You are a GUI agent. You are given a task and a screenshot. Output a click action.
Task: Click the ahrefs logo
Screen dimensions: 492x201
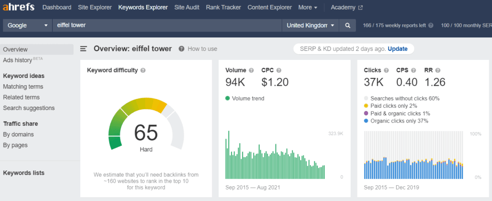(19, 7)
